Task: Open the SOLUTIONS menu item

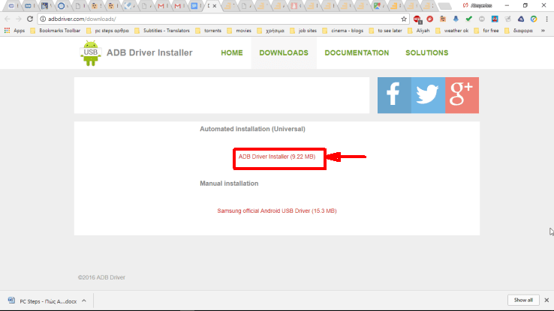Action: [x=427, y=53]
